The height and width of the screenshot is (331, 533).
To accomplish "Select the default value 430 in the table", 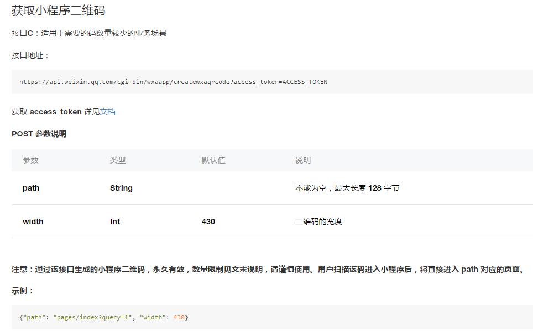I will click(x=208, y=222).
